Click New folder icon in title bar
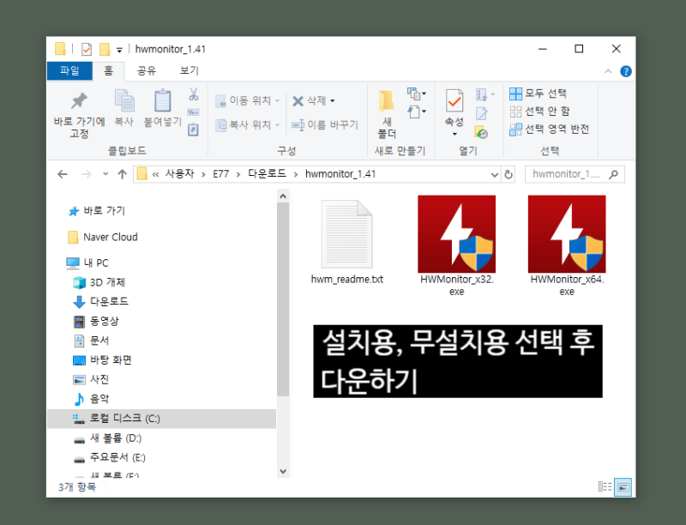Image resolution: width=686 pixels, height=525 pixels. [105, 49]
